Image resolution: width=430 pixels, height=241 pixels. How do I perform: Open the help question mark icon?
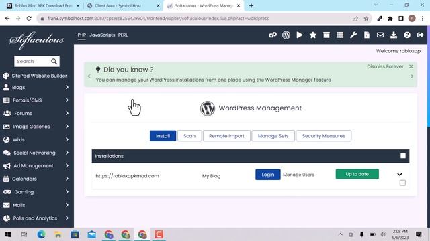pos(407,35)
